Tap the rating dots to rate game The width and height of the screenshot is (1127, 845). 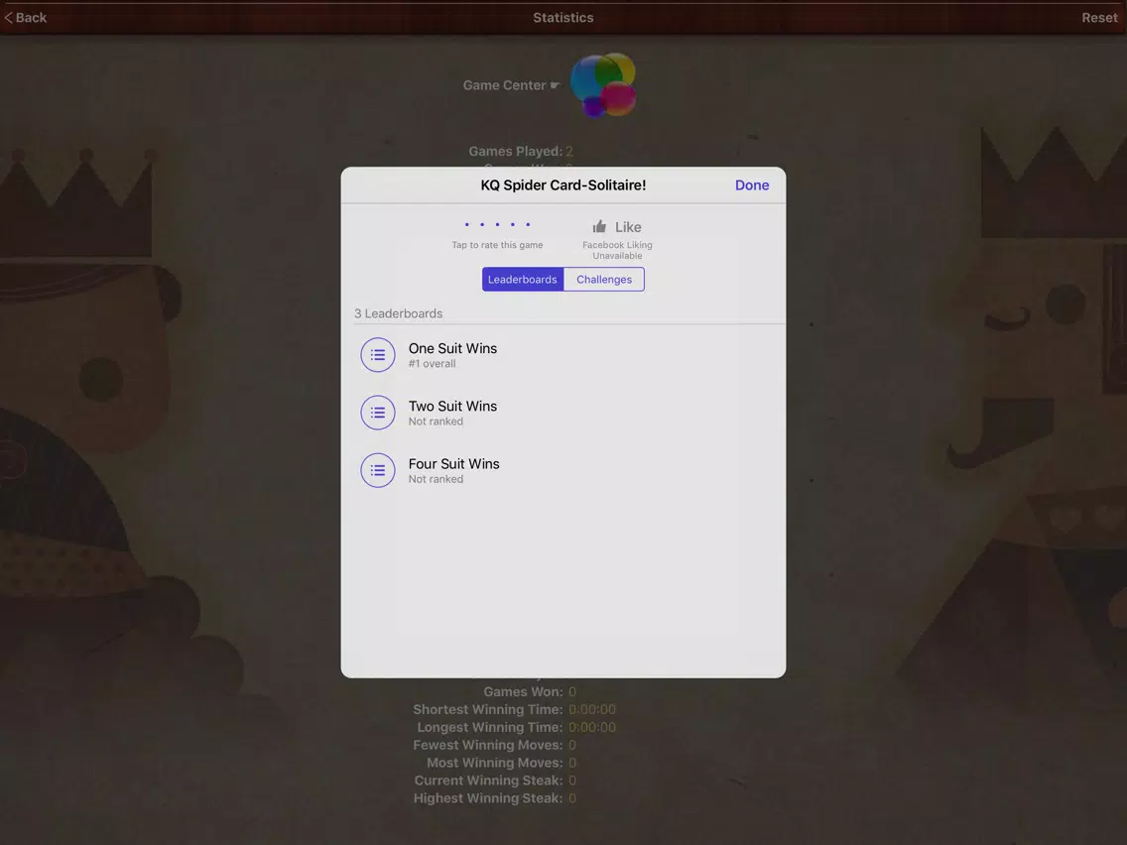(497, 224)
